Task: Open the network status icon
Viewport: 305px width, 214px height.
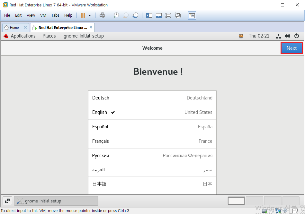Action: 279,36
